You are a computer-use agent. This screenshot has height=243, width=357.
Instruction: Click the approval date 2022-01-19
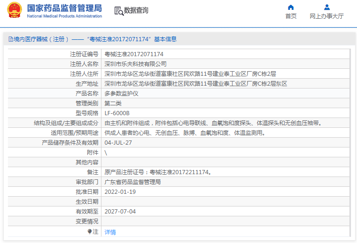pos(120,192)
